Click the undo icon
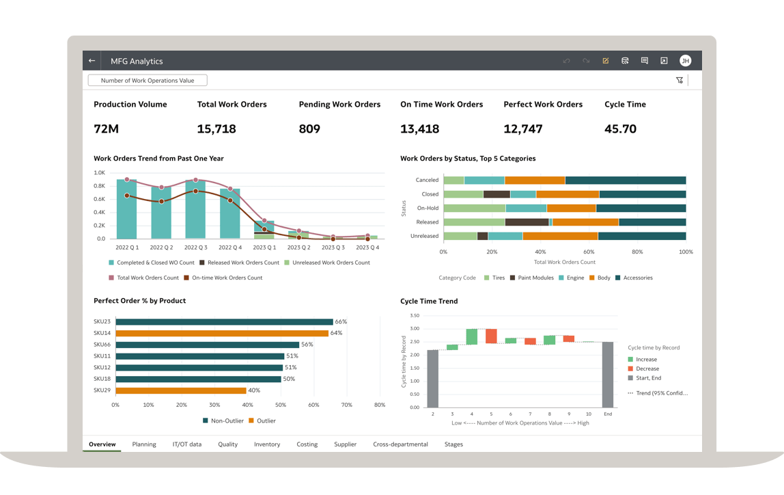The height and width of the screenshot is (495, 784). pyautogui.click(x=566, y=61)
